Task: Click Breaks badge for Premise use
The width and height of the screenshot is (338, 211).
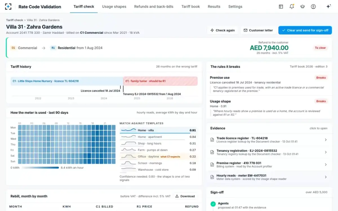Action: [321, 78]
